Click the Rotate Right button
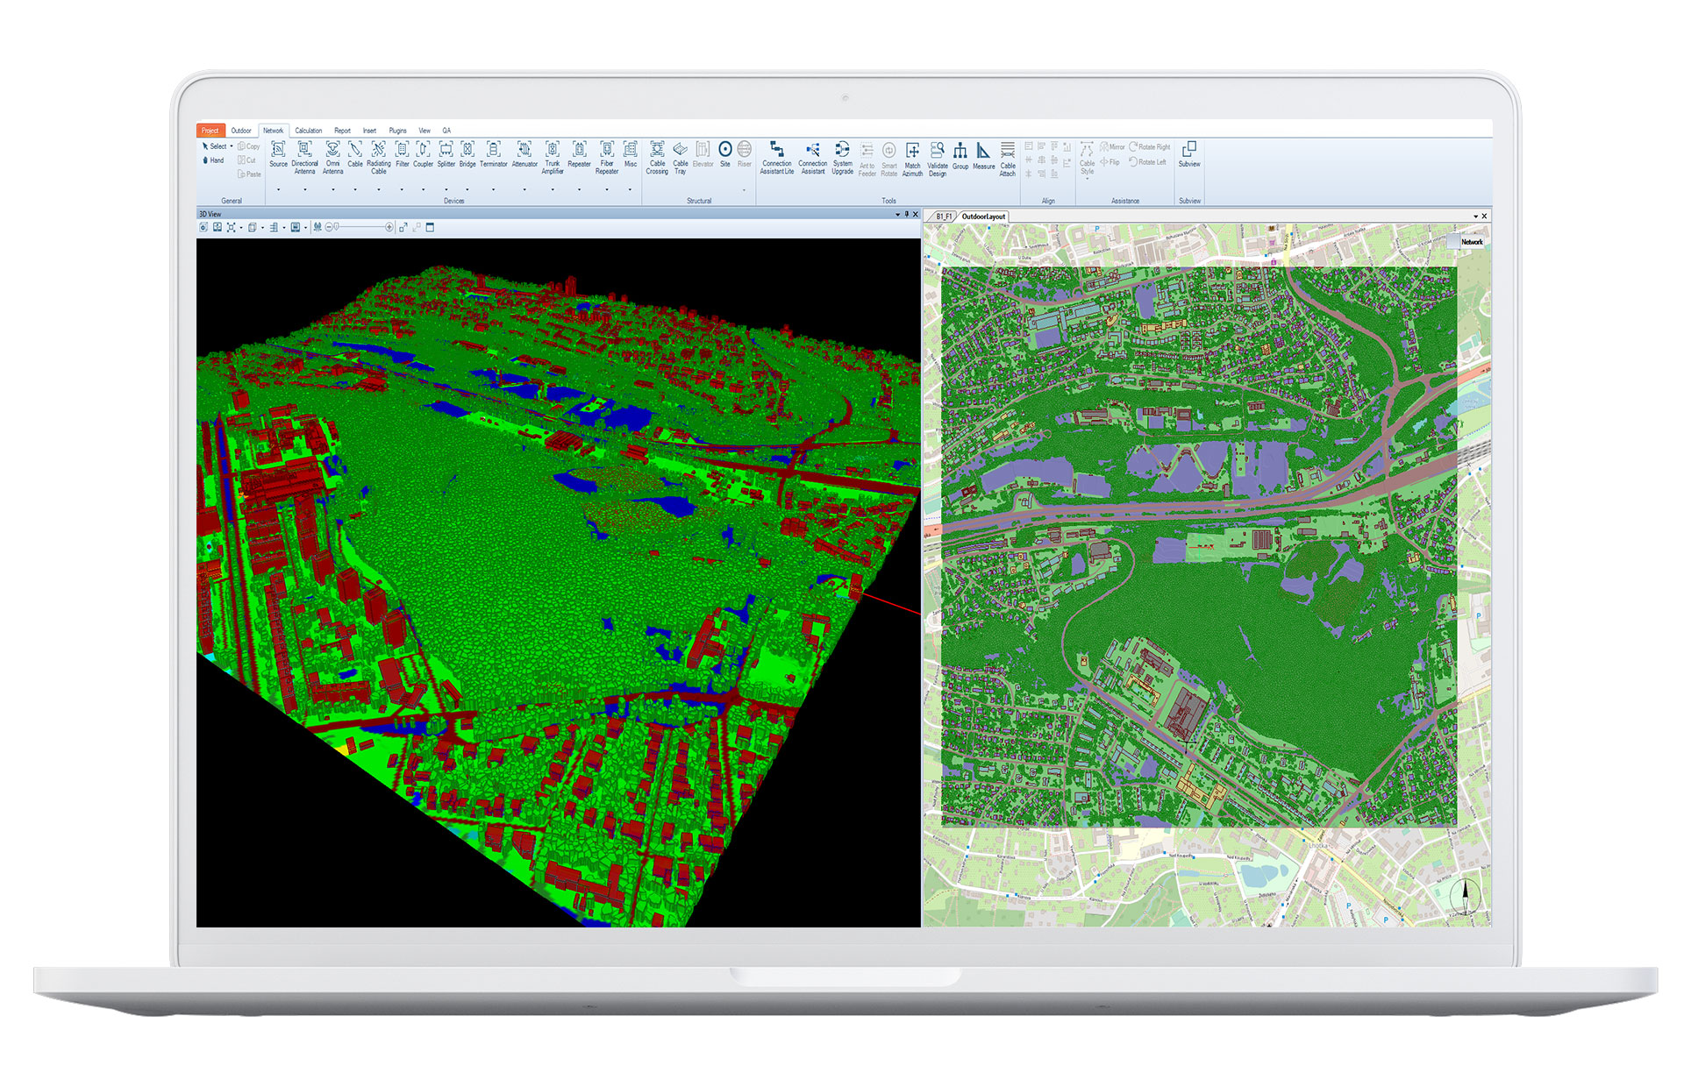Image resolution: width=1684 pixels, height=1087 pixels. click(x=1150, y=147)
